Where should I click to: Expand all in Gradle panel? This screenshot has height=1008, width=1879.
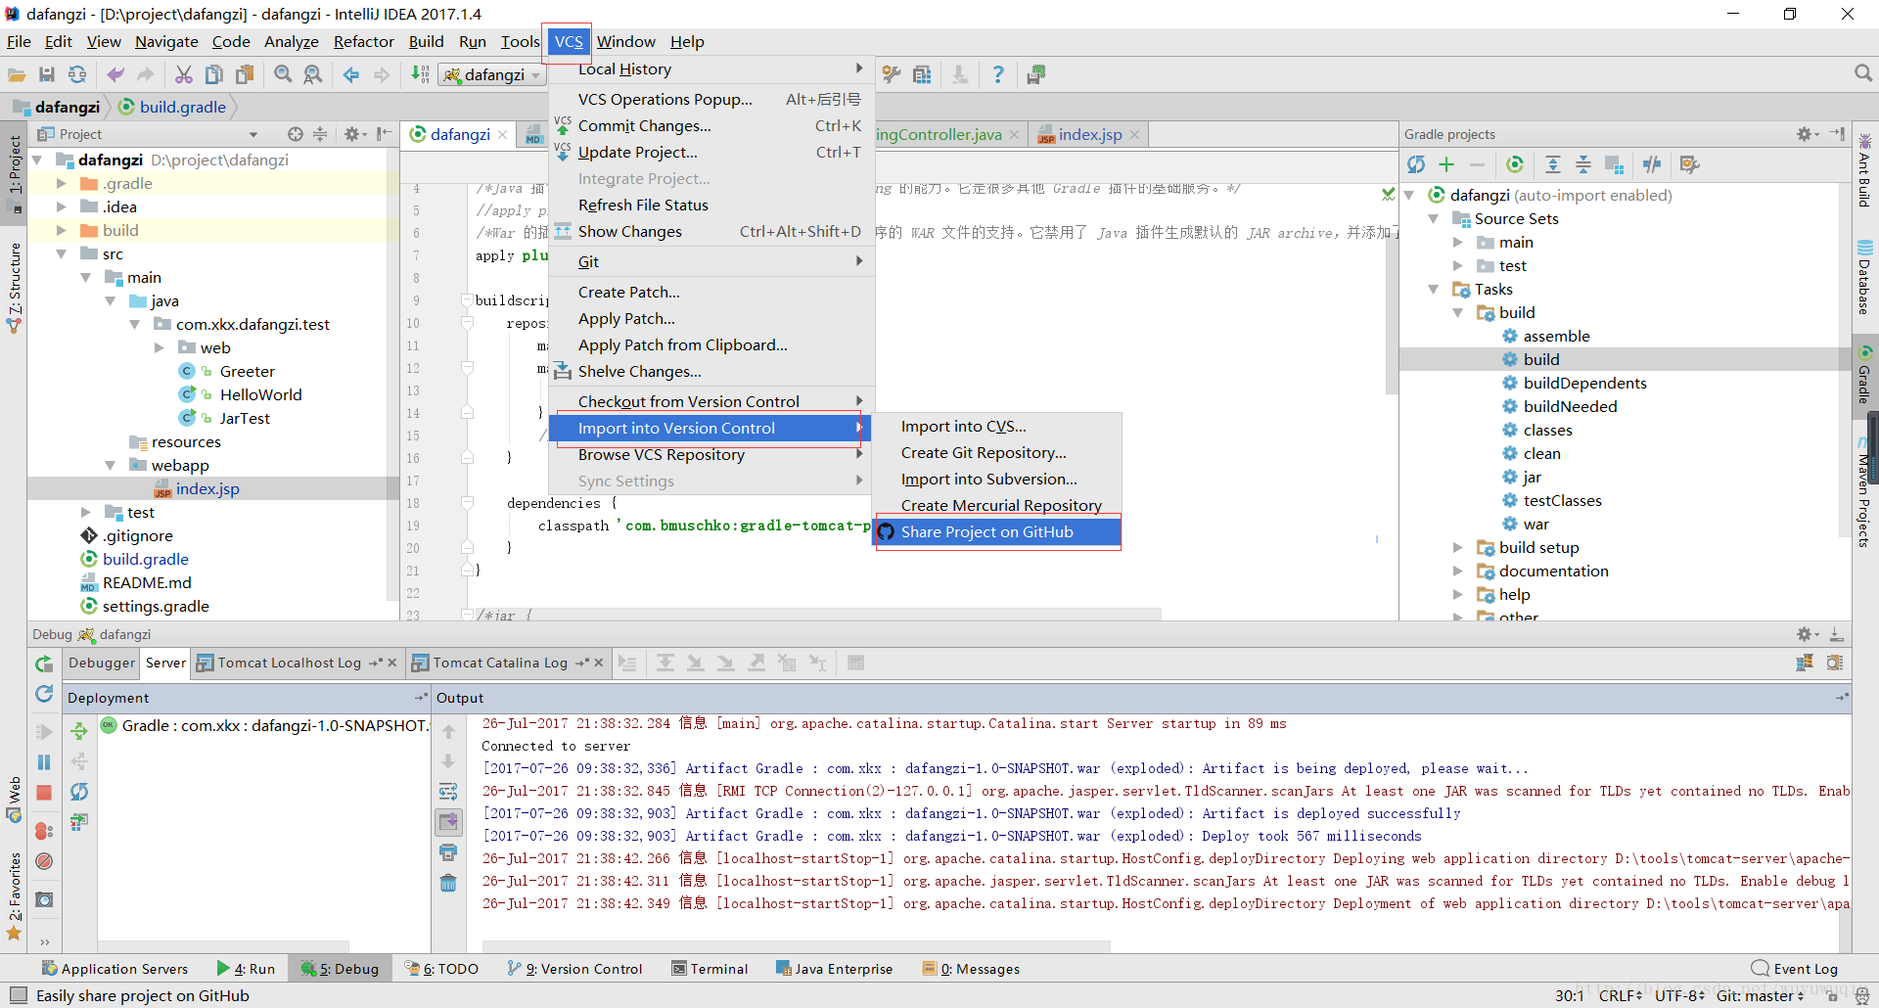coord(1553,164)
